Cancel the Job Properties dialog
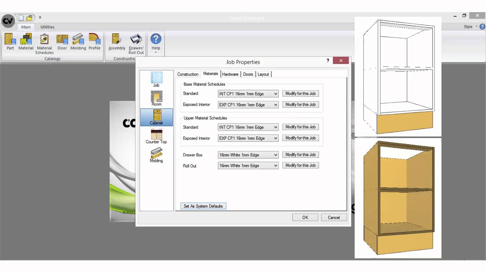Image resolution: width=486 pixels, height=273 pixels. [334, 218]
